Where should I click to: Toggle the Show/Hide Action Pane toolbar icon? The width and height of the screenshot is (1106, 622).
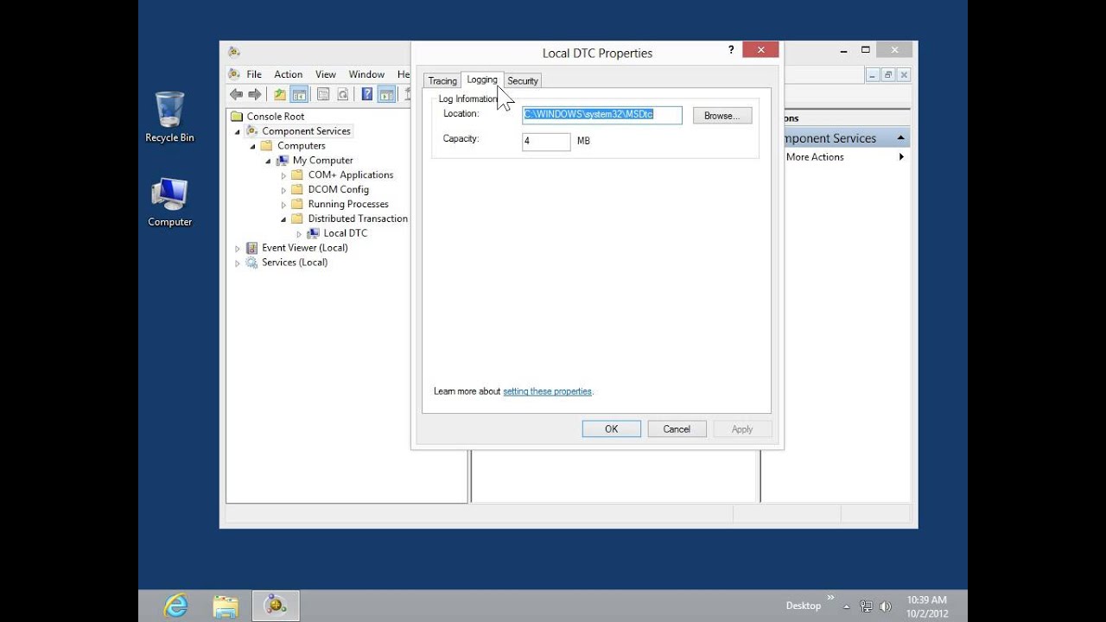(x=386, y=94)
